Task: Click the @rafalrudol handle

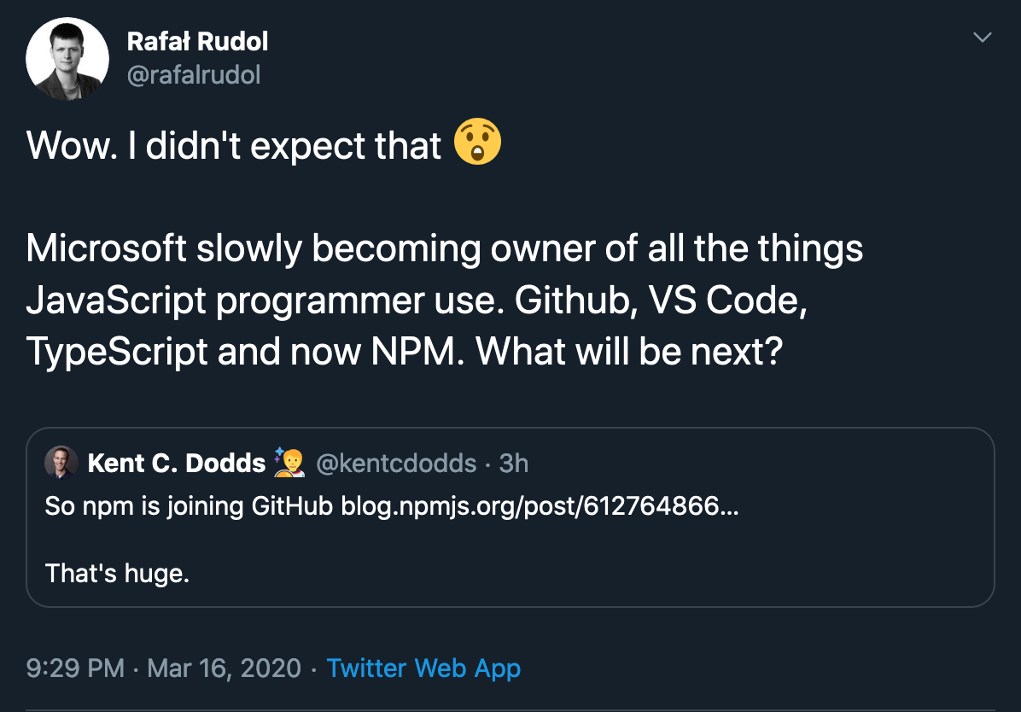Action: 194,75
